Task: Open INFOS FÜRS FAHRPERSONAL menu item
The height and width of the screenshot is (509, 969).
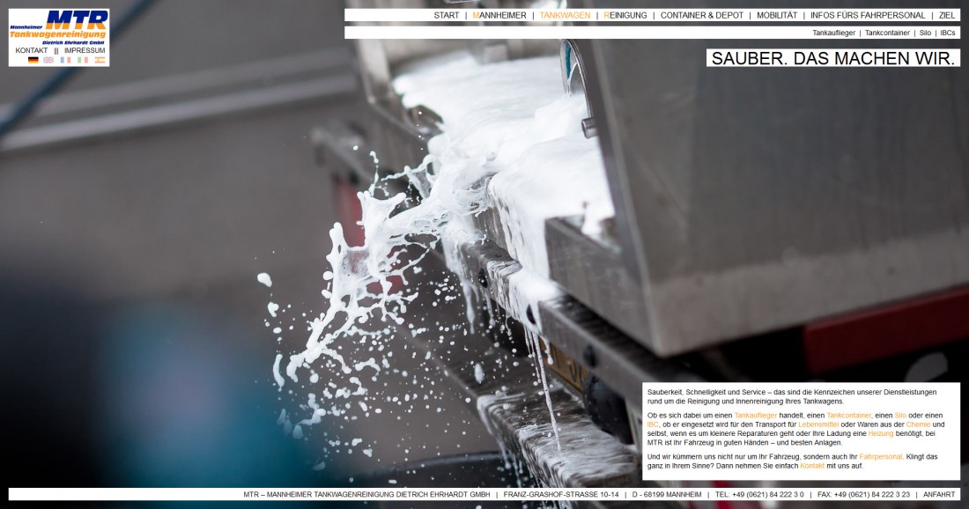Action: pyautogui.click(x=868, y=15)
